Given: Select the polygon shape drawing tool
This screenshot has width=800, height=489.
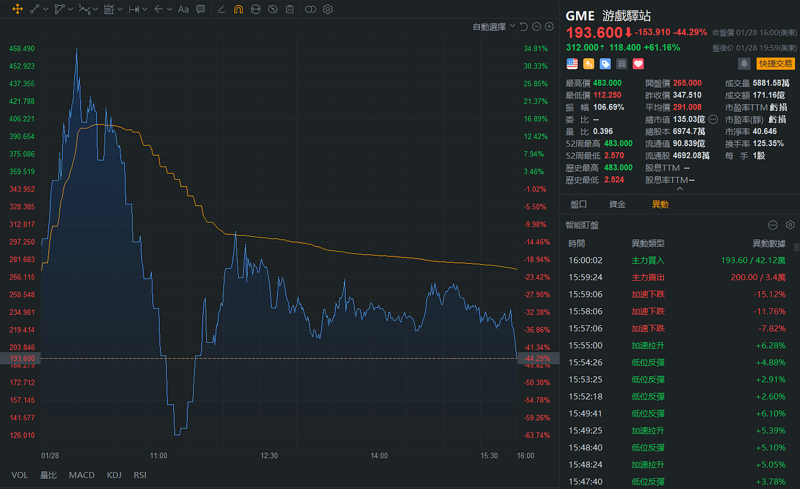Looking at the screenshot, I should (59, 9).
